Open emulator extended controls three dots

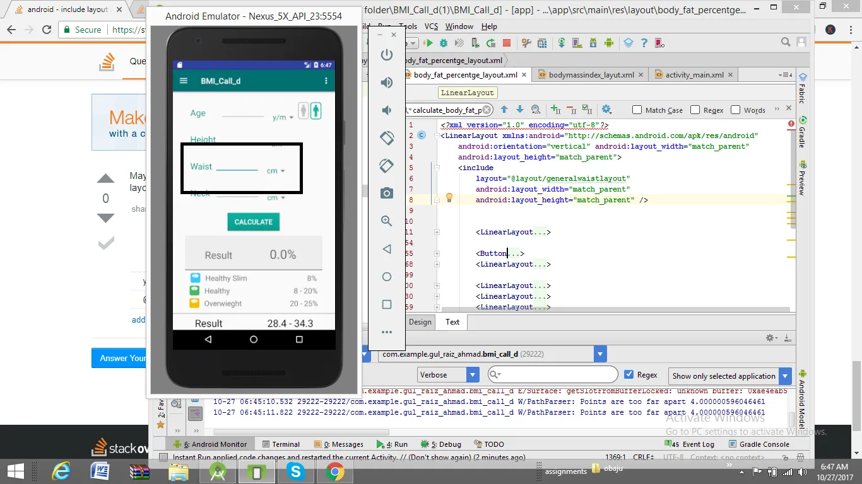coord(387,332)
